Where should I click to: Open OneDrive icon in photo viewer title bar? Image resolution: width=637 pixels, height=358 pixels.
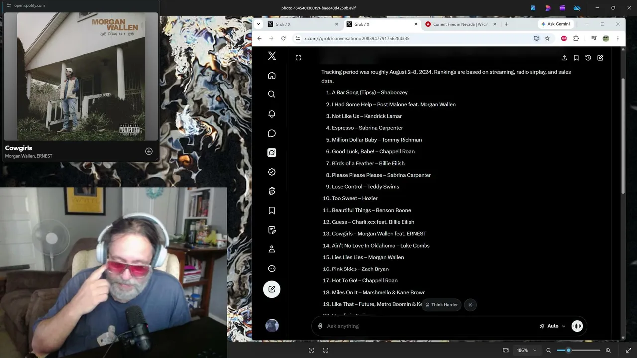tap(577, 8)
